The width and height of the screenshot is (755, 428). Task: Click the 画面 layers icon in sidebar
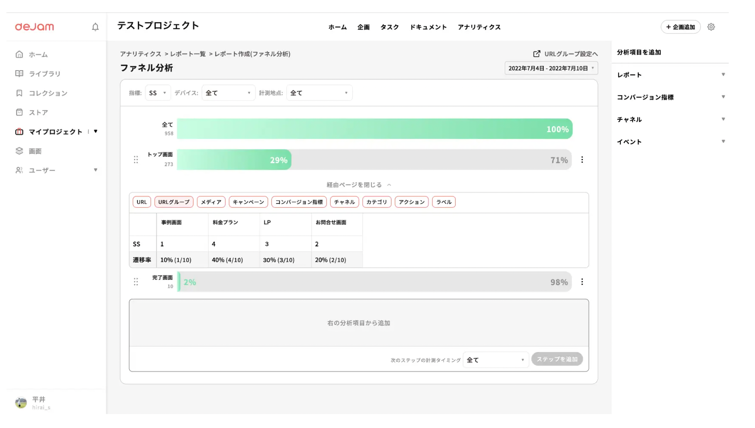click(x=19, y=151)
